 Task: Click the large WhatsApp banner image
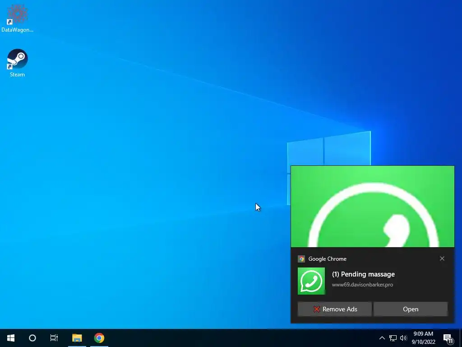372,206
